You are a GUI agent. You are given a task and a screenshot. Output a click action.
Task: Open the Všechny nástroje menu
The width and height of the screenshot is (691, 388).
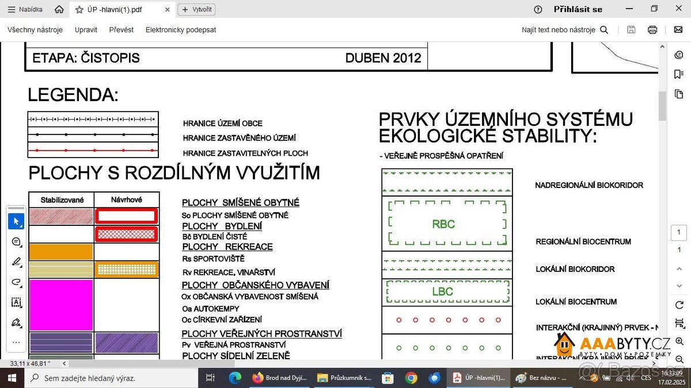35,30
